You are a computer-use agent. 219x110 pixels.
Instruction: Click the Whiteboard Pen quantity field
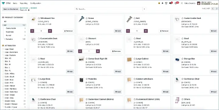(41, 31)
